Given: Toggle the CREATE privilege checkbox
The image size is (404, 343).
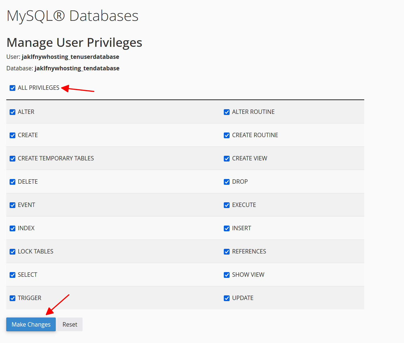Looking at the screenshot, I should pos(12,135).
